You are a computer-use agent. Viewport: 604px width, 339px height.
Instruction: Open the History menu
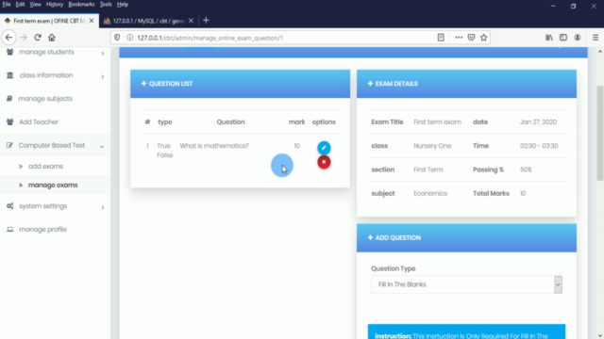pyautogui.click(x=55, y=4)
